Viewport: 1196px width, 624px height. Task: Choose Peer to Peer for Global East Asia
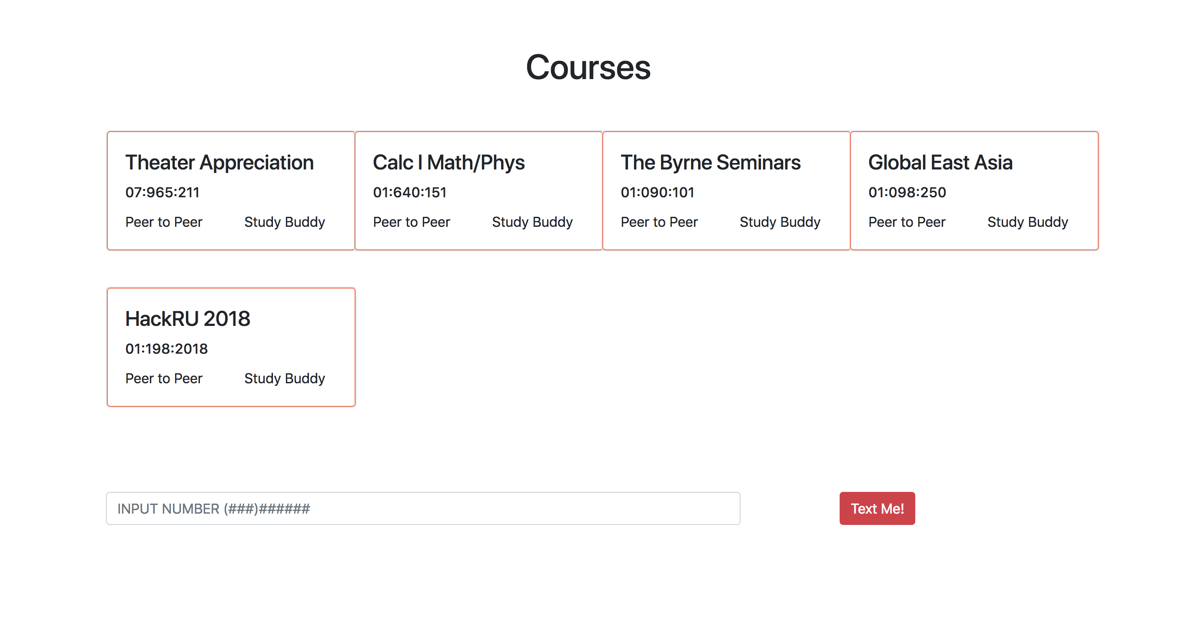coord(906,222)
